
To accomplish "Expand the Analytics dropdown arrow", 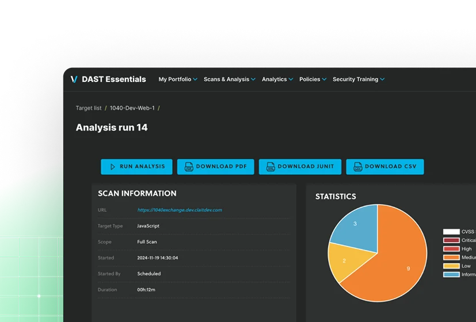I will tap(291, 79).
